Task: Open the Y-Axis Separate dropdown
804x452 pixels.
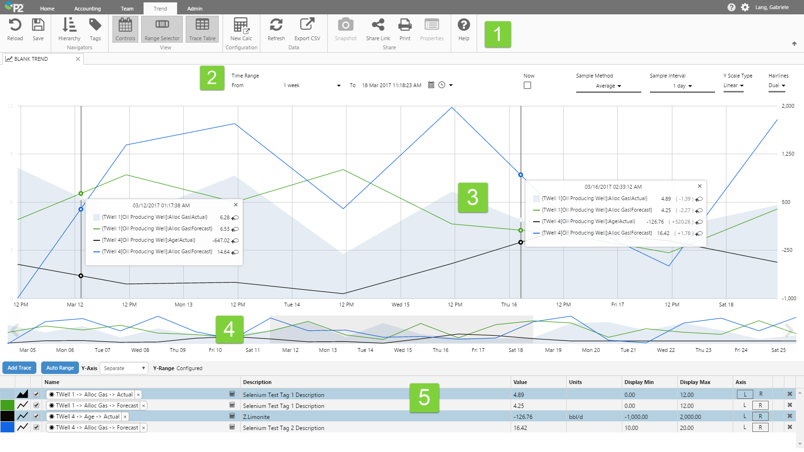Action: pyautogui.click(x=124, y=368)
